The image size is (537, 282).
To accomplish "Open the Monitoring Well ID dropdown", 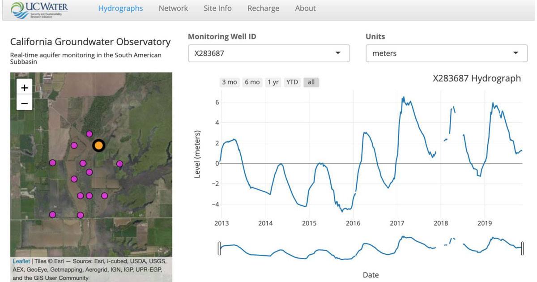I will tap(268, 53).
